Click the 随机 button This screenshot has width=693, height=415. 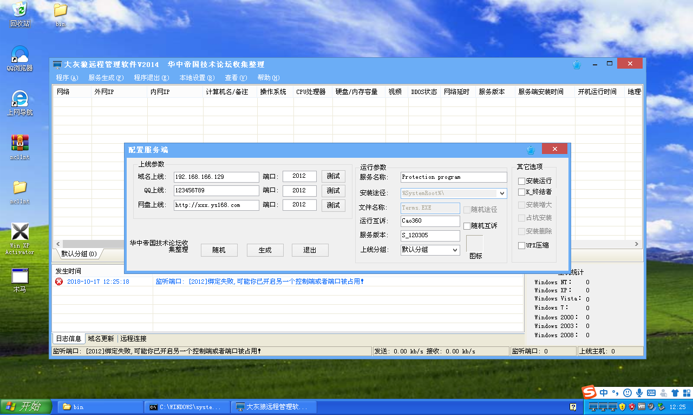[x=219, y=250]
